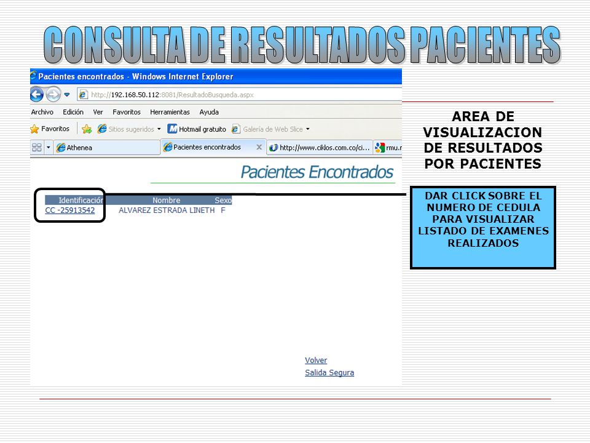
Task: Switch to the ciklos.com.co tab
Action: point(320,147)
